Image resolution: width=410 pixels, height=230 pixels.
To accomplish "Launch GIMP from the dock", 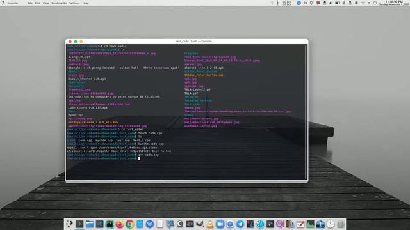I will (x=200, y=224).
